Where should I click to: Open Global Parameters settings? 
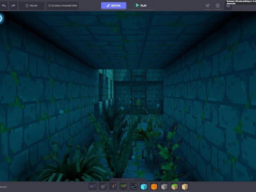pos(62,6)
